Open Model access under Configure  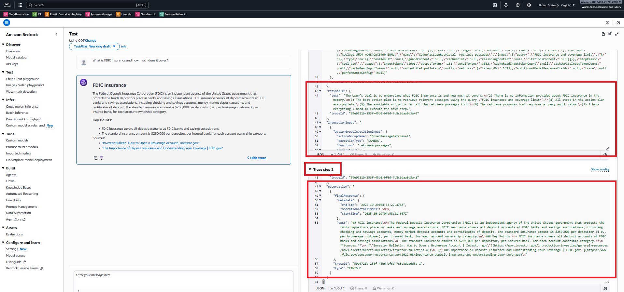pos(15,255)
